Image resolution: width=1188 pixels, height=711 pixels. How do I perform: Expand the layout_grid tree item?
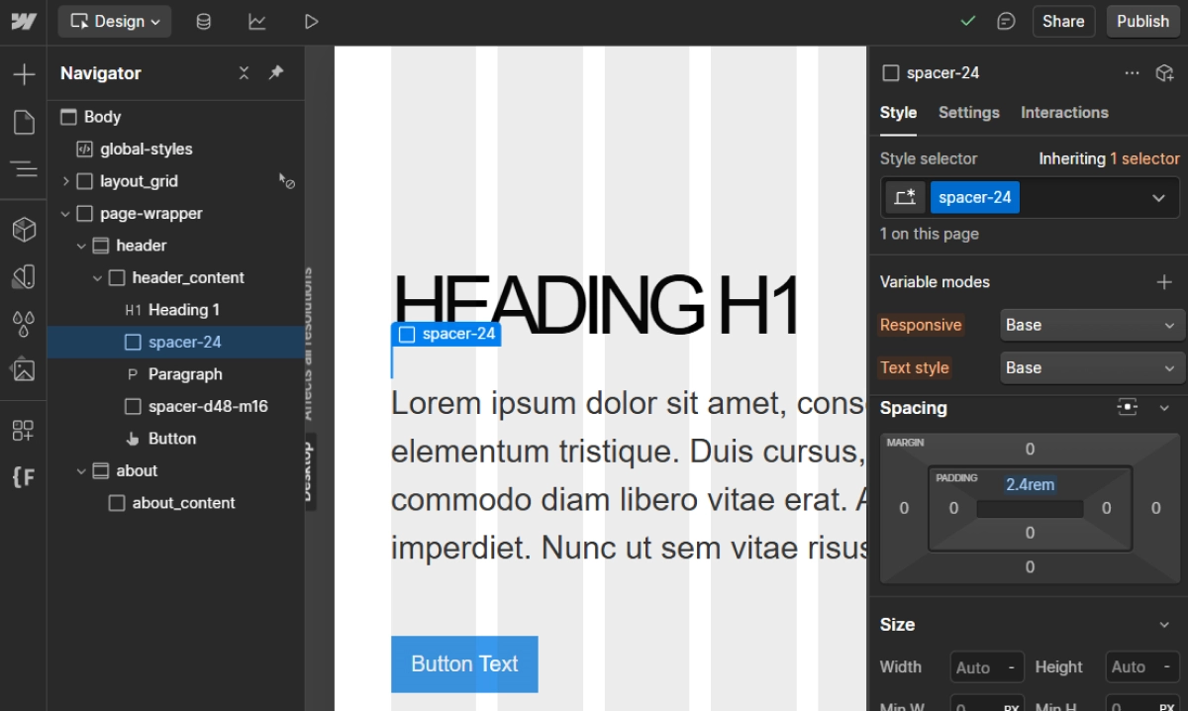click(66, 181)
